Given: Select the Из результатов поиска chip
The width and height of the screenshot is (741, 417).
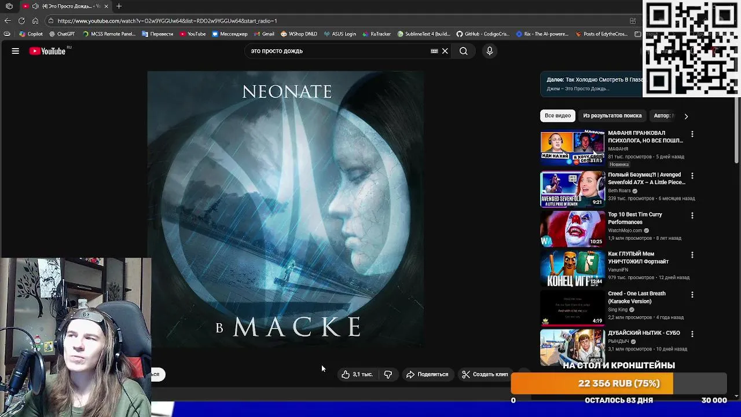Looking at the screenshot, I should click(x=612, y=116).
